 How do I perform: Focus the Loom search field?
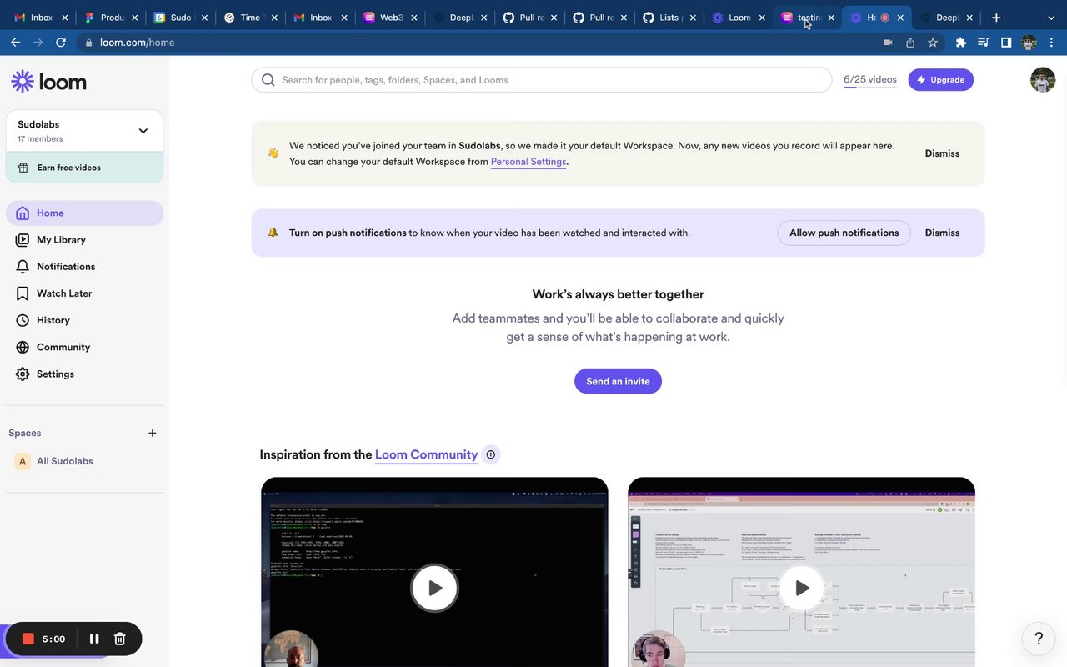pyautogui.click(x=542, y=80)
